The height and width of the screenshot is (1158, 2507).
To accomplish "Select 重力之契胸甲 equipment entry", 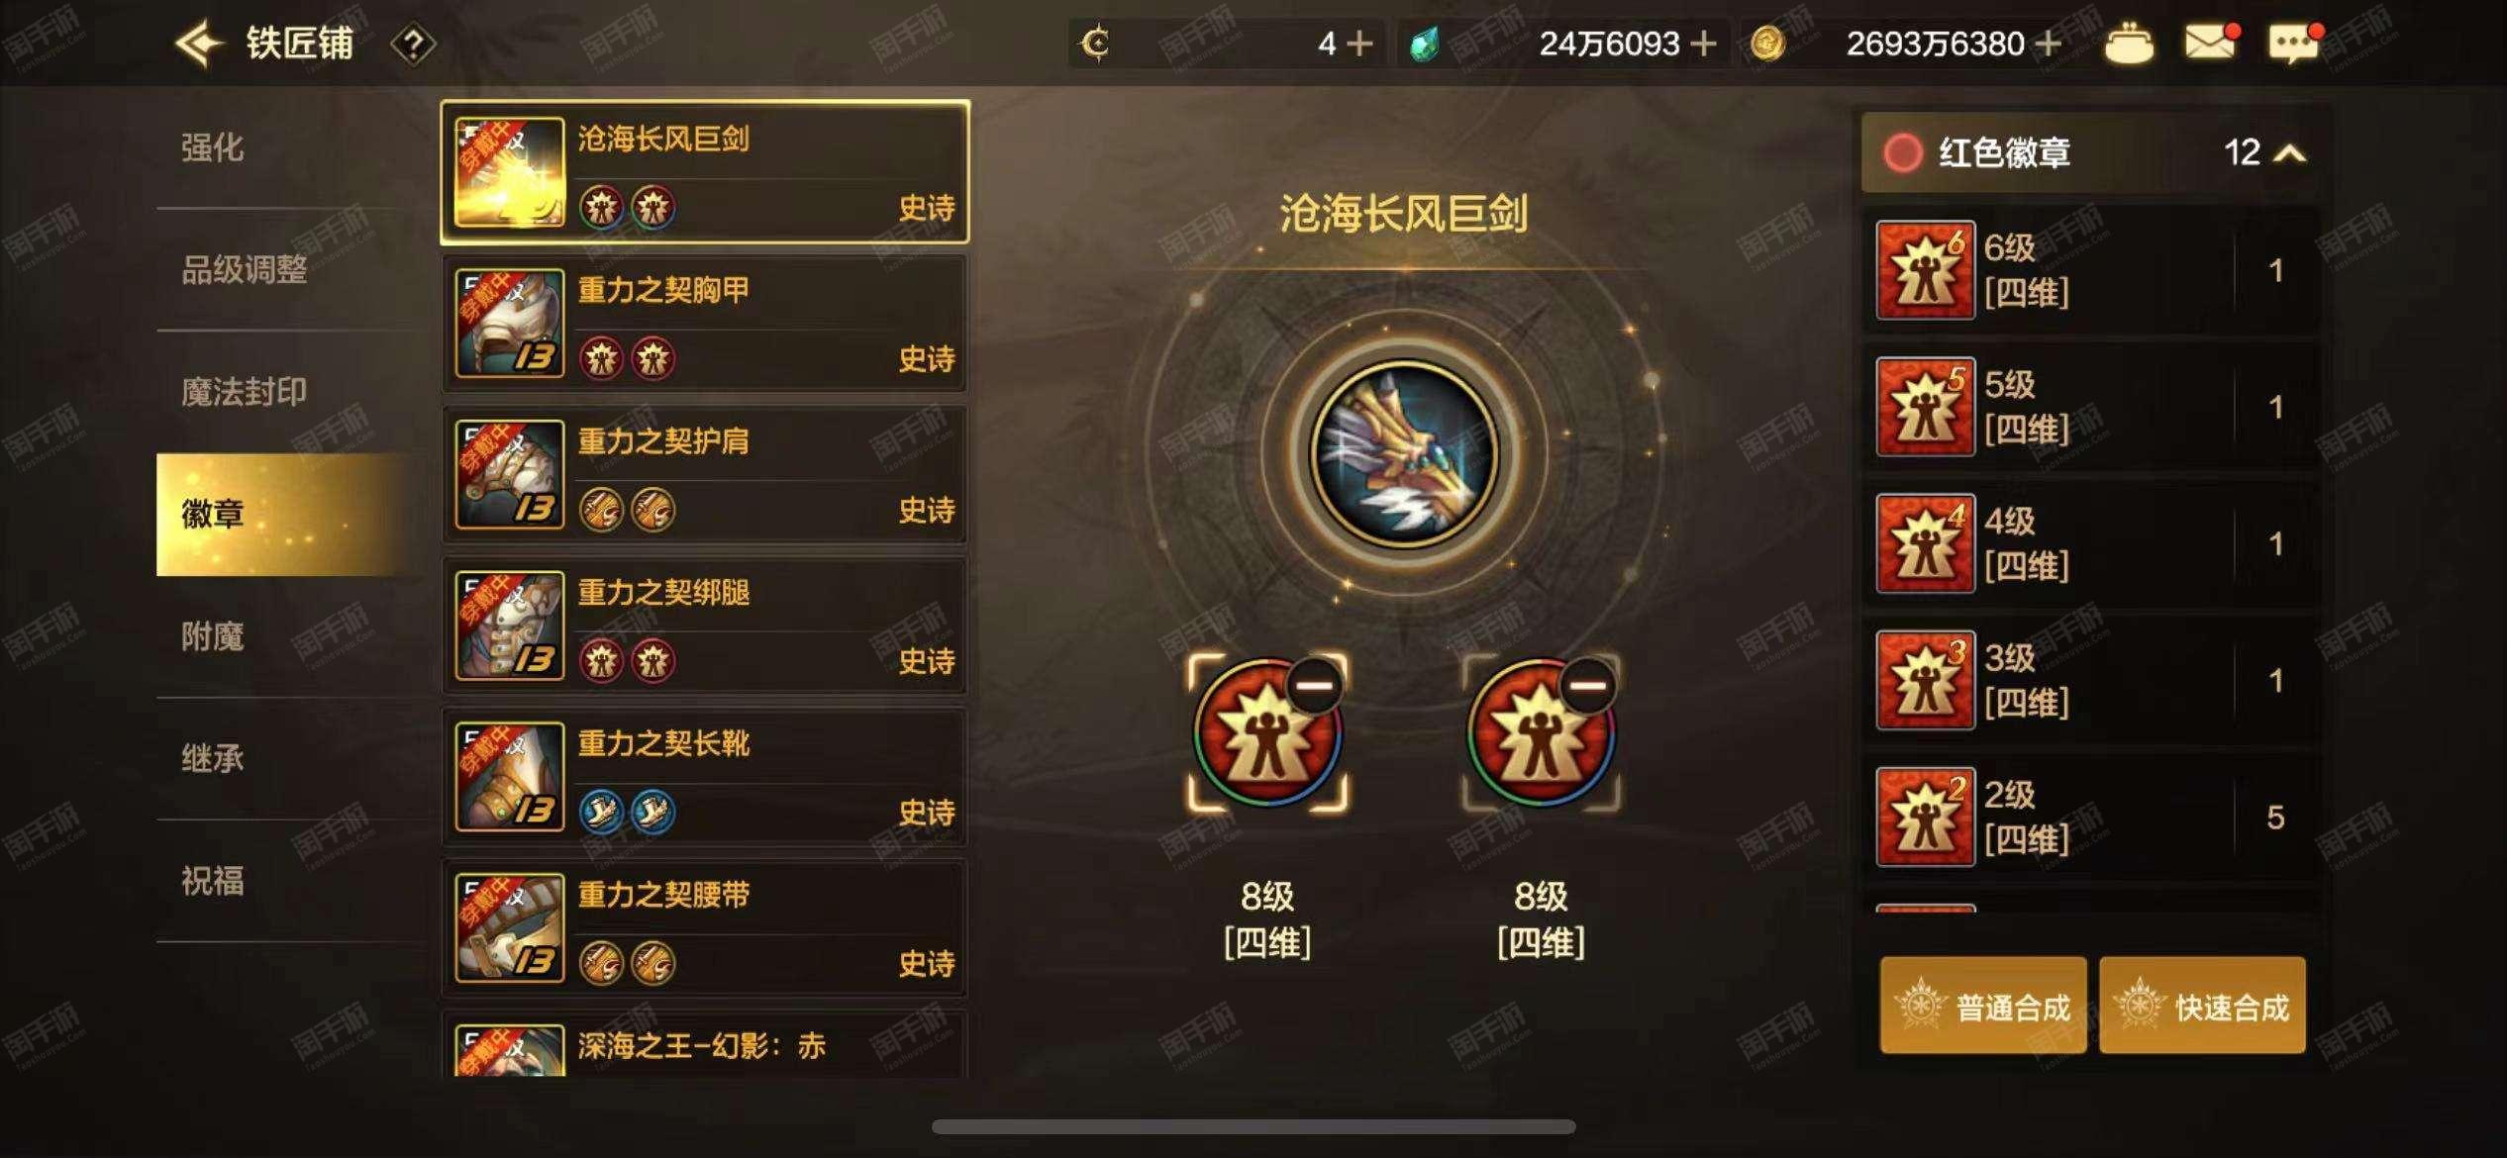I will click(x=705, y=323).
